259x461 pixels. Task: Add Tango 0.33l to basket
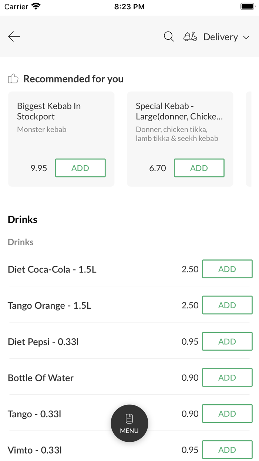click(x=227, y=414)
